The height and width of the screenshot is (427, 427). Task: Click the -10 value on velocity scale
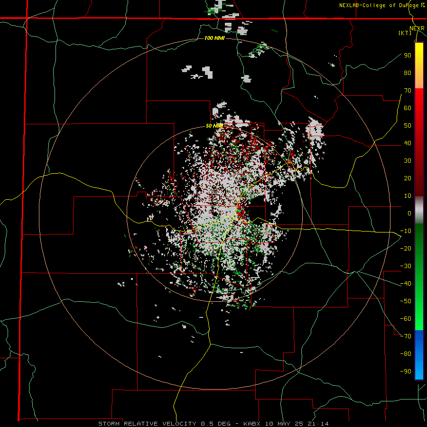tap(406, 231)
